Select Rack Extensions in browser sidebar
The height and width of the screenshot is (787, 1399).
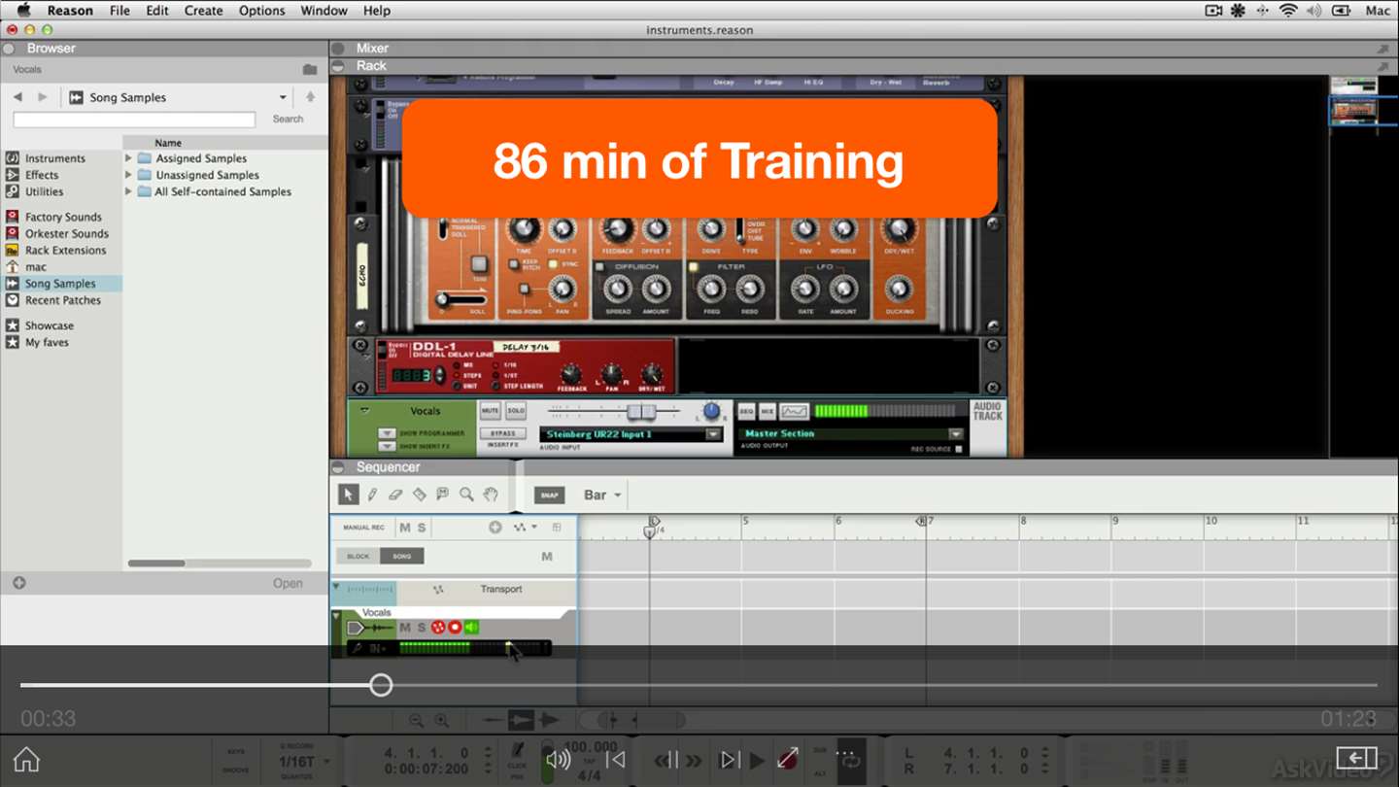coord(65,250)
